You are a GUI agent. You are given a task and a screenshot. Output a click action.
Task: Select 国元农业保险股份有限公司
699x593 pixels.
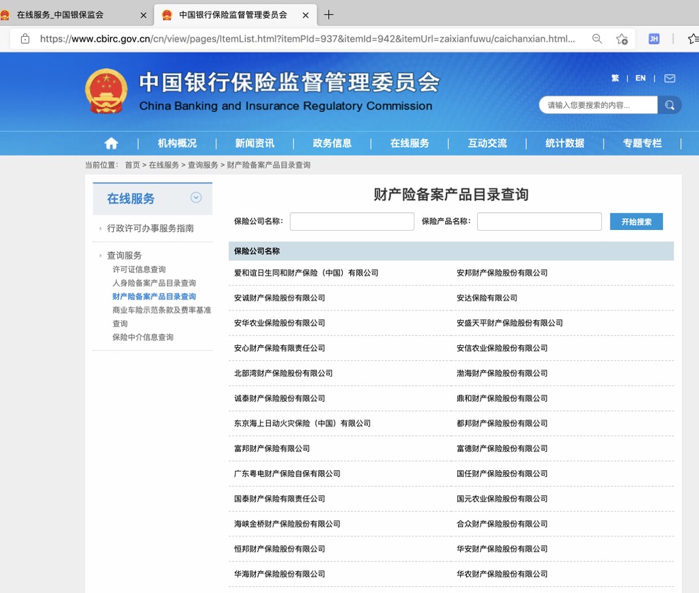502,499
